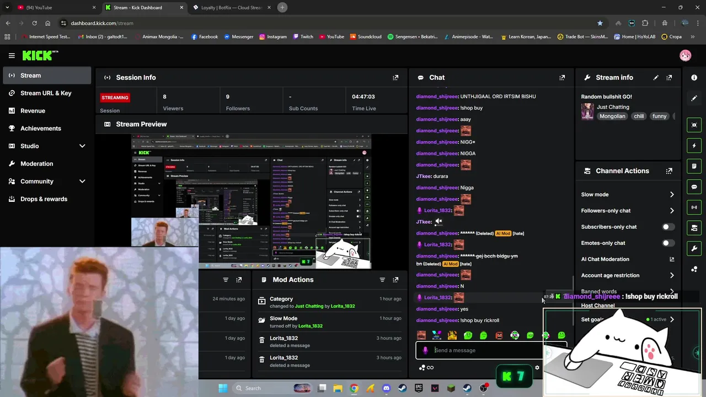This screenshot has width=706, height=397.
Task: Open the AI Chat Moderation external link
Action: click(672, 259)
